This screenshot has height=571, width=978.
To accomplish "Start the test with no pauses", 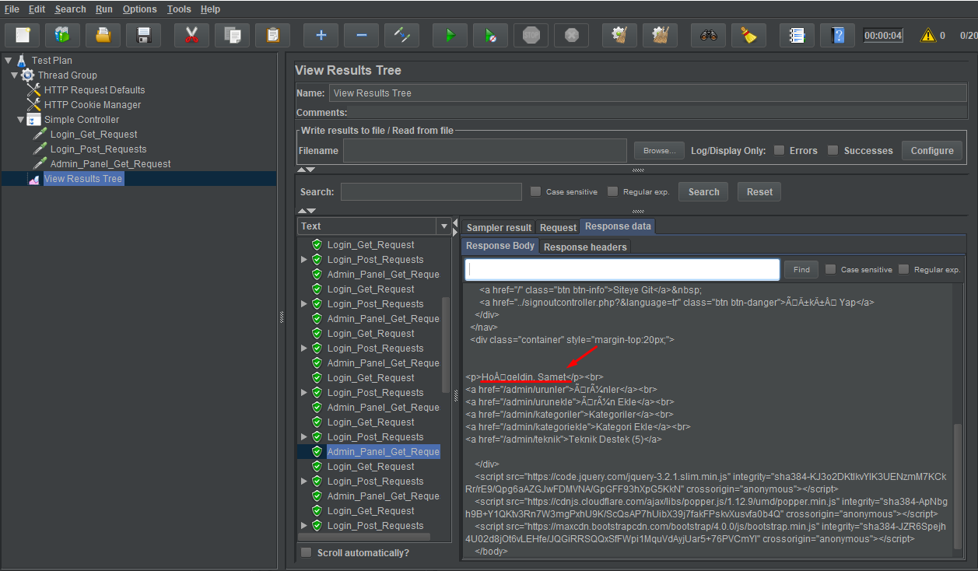I will tap(490, 35).
